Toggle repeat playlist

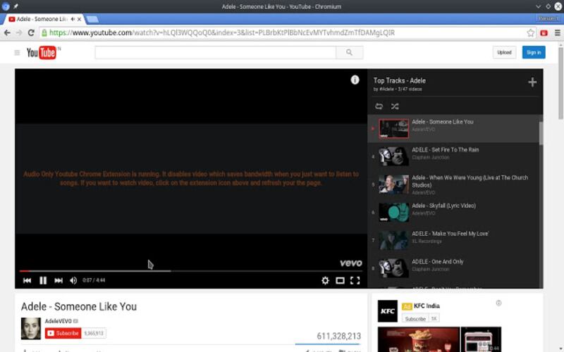click(379, 106)
